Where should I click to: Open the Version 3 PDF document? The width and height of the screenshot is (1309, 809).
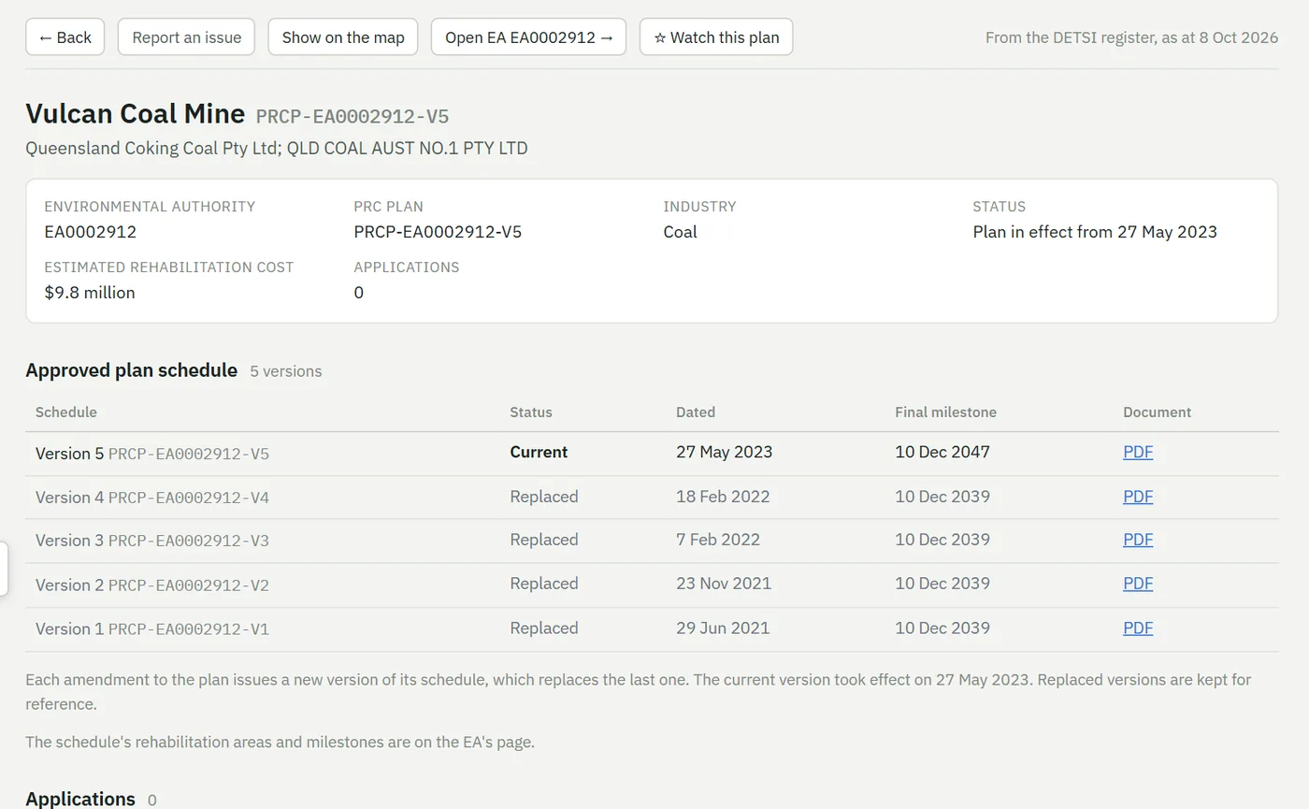click(1138, 540)
